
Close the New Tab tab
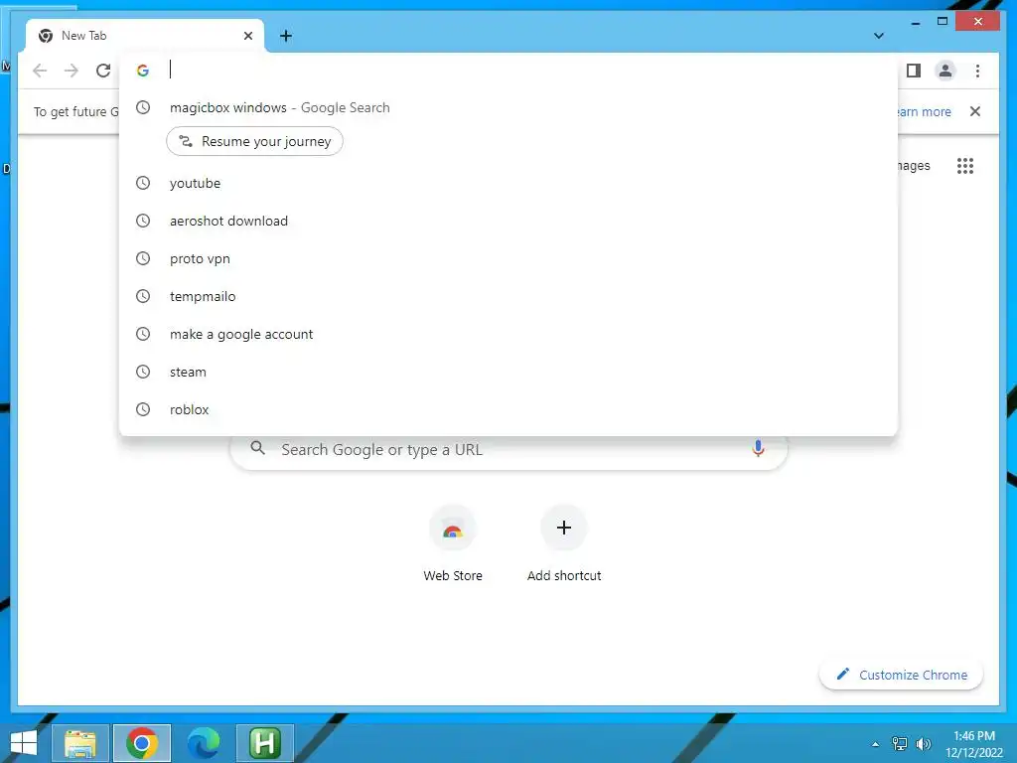[247, 36]
